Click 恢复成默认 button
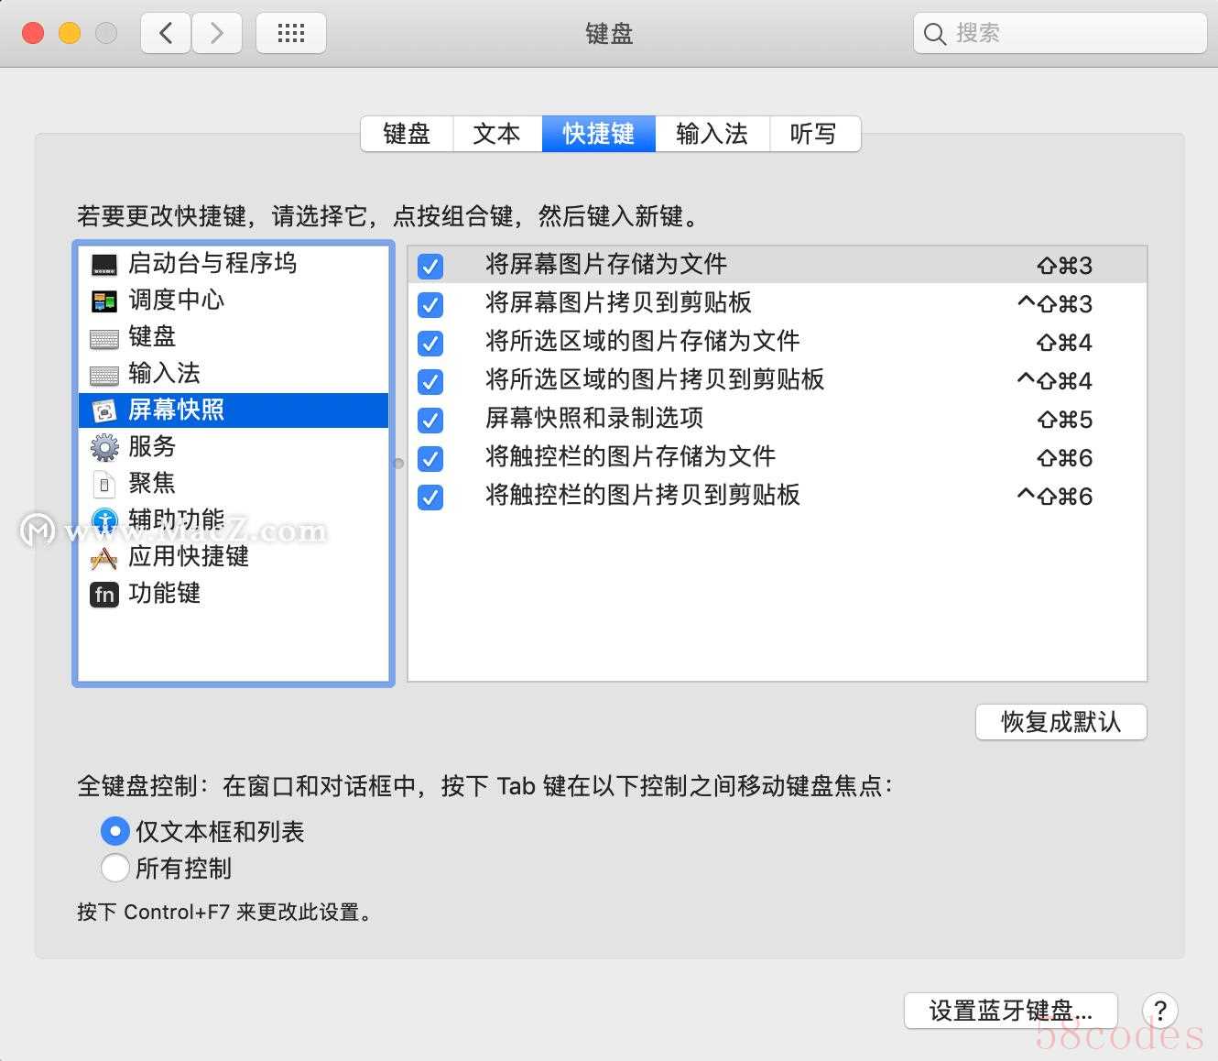Viewport: 1218px width, 1061px height. tap(1060, 722)
